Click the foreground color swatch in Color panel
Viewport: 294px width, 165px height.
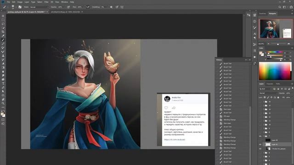tap(260, 53)
